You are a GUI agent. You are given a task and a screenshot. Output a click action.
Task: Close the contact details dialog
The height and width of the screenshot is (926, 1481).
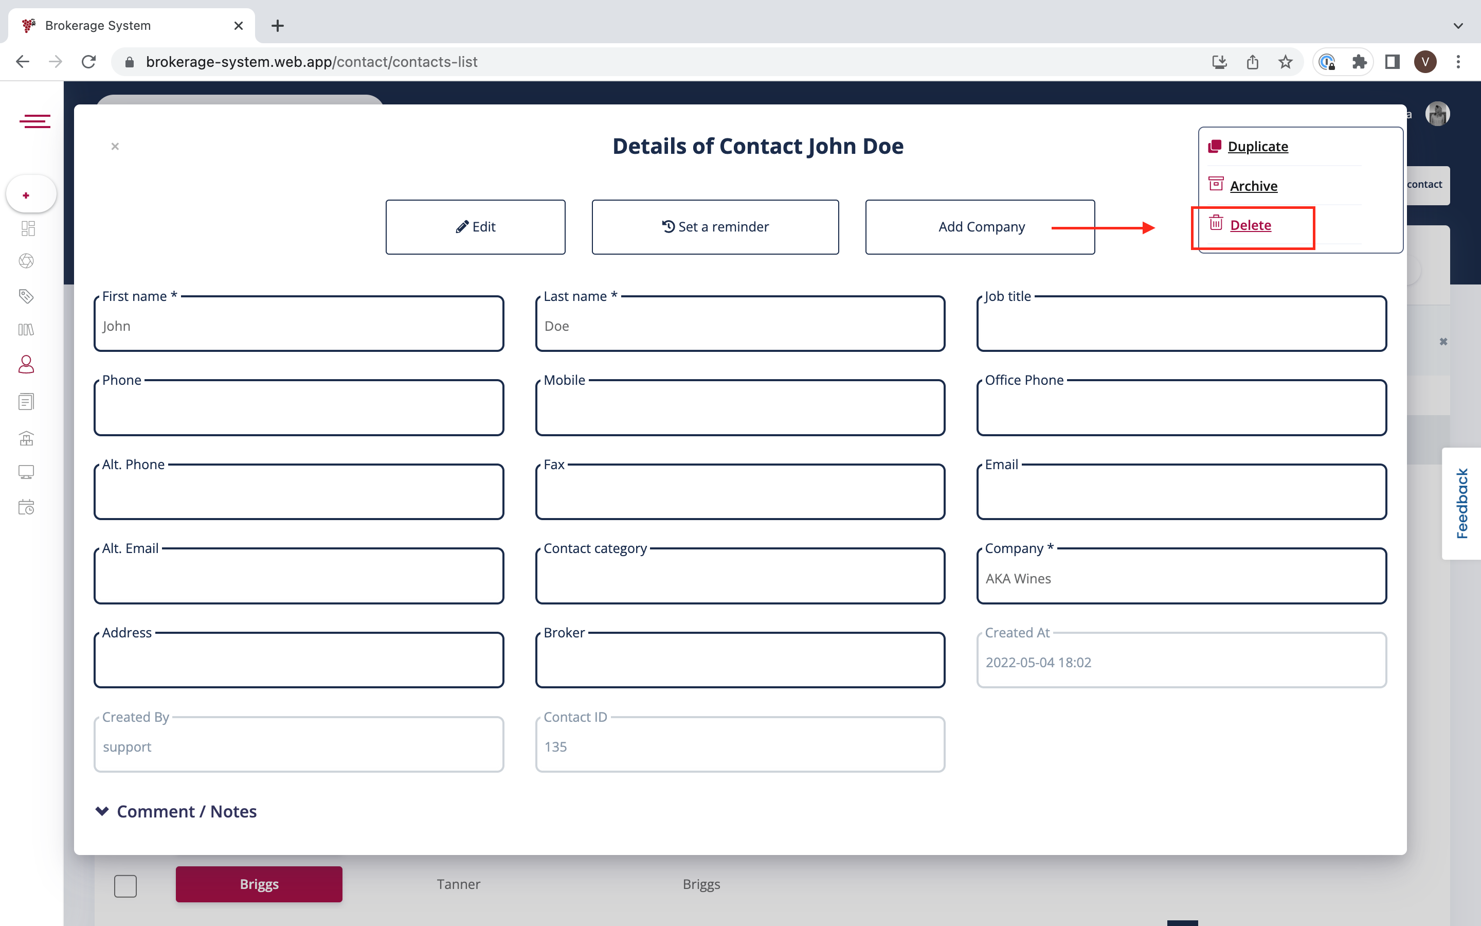click(115, 147)
